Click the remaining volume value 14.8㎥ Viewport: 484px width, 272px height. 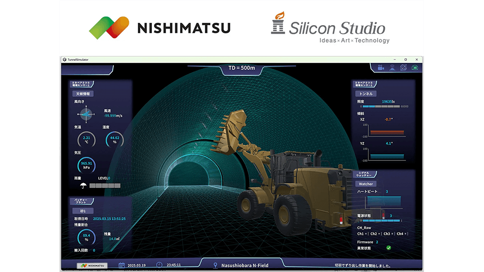click(114, 239)
